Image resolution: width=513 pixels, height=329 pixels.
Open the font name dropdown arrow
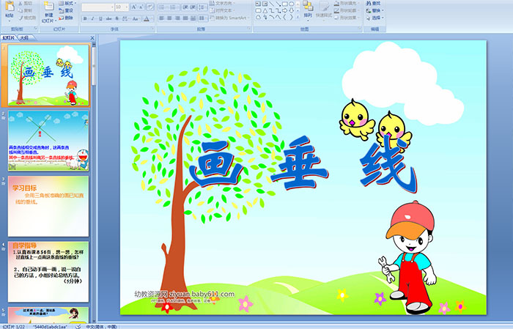pos(112,7)
